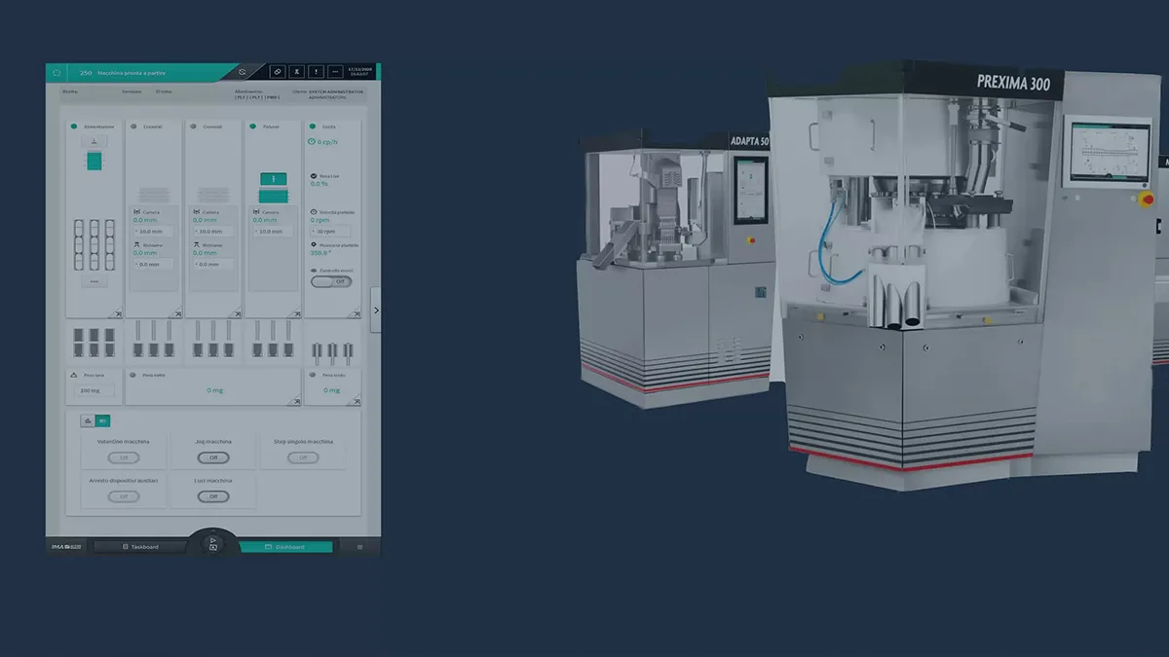Click the Peso netto 0 mg value
Image resolution: width=1169 pixels, height=657 pixels.
(214, 390)
